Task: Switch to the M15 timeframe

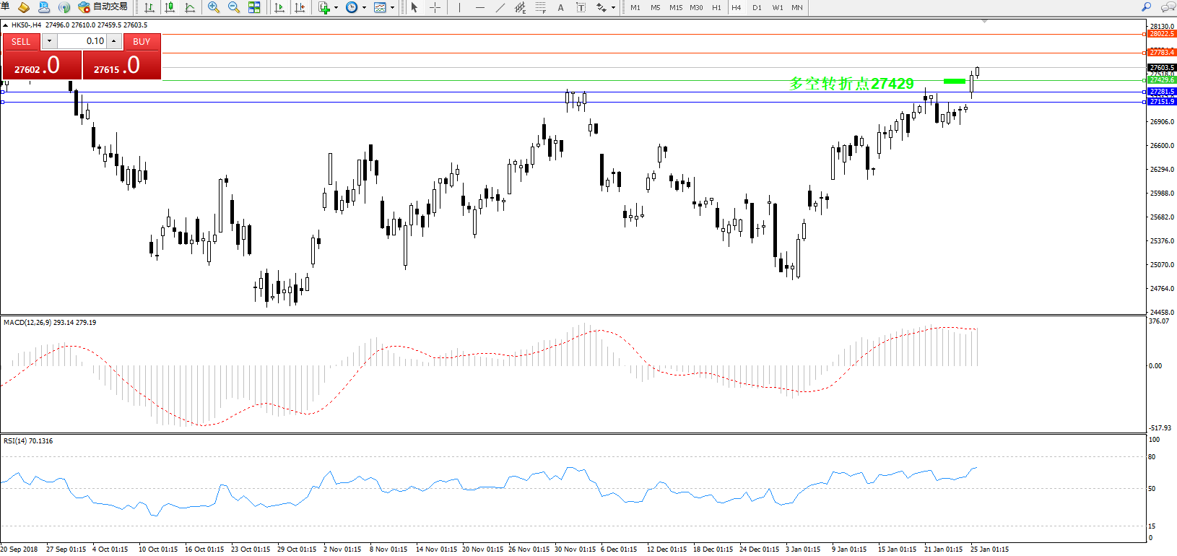Action: pyautogui.click(x=676, y=7)
